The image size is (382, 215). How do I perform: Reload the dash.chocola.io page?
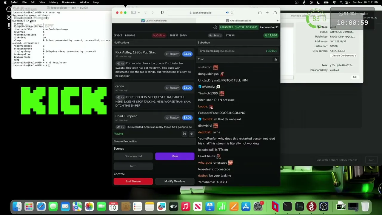(232, 13)
